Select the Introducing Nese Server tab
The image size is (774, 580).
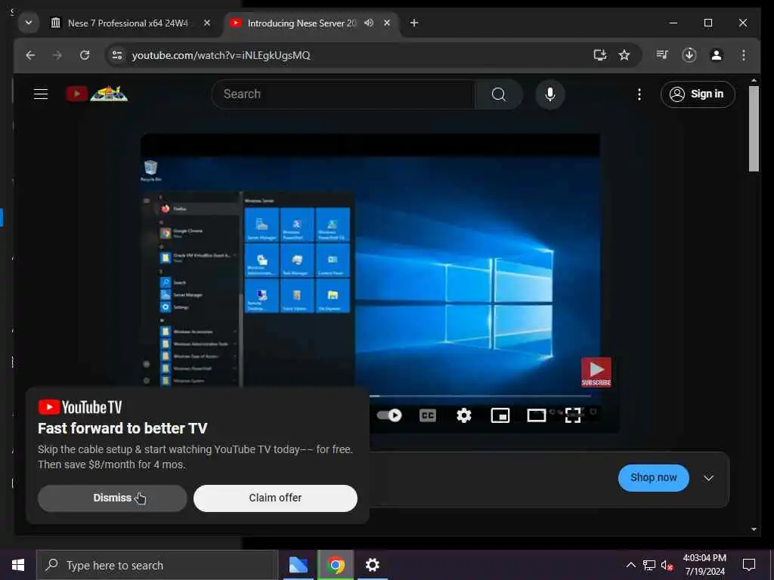[302, 23]
